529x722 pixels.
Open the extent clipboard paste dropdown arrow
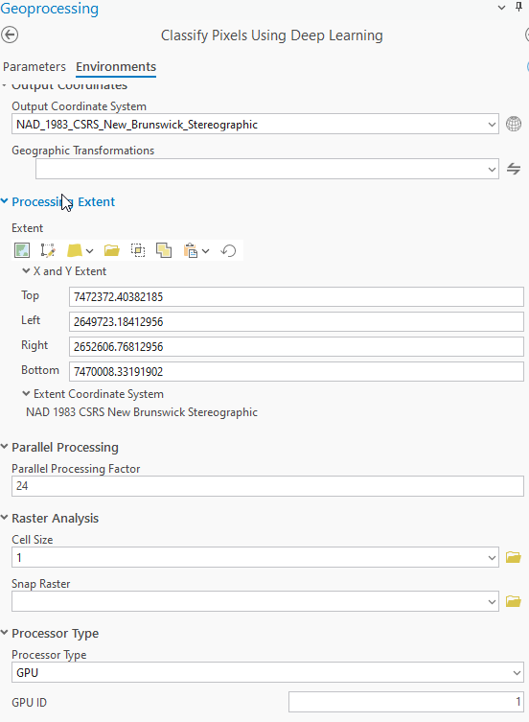point(206,251)
